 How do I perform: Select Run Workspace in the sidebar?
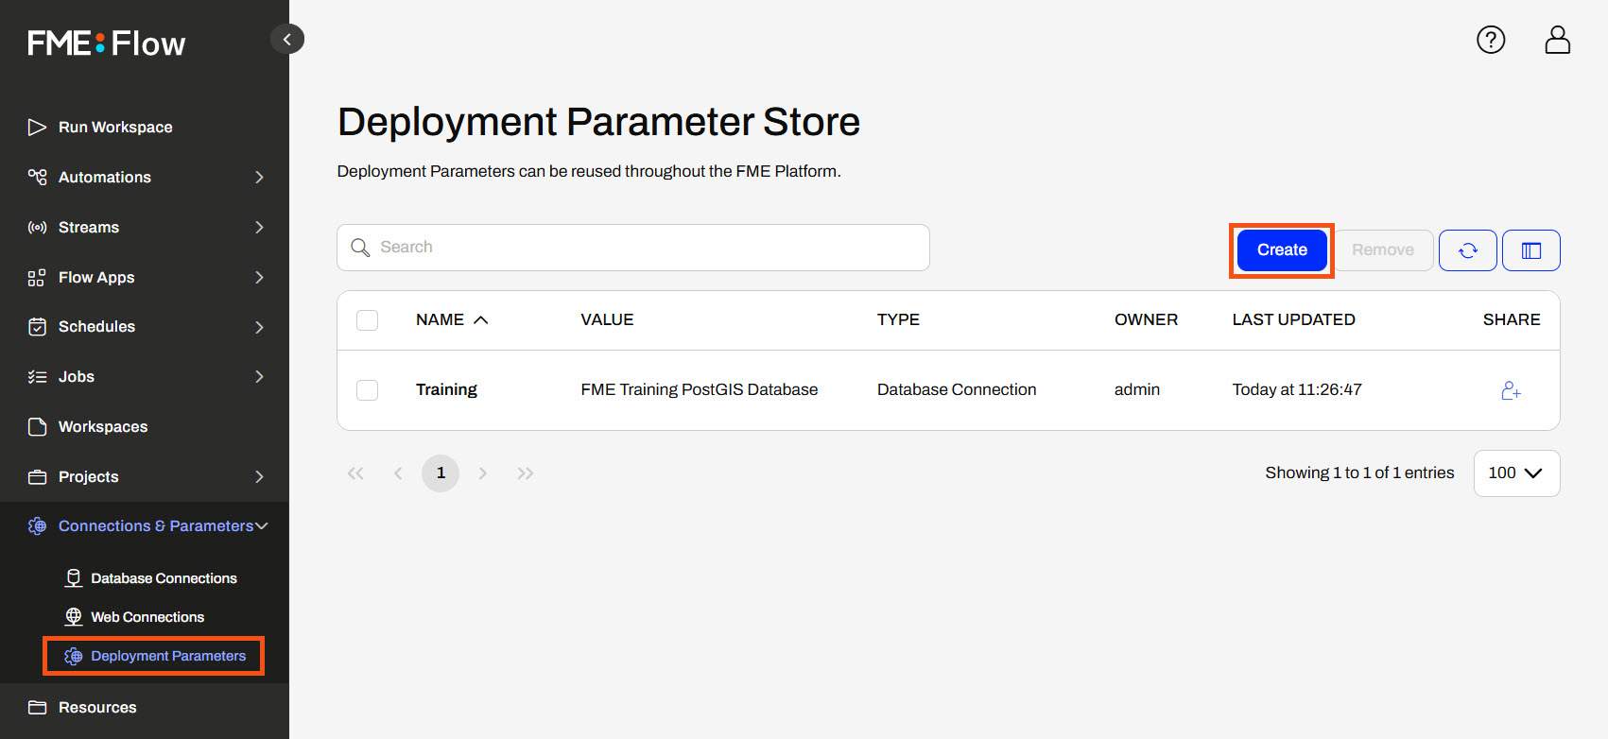tap(114, 128)
